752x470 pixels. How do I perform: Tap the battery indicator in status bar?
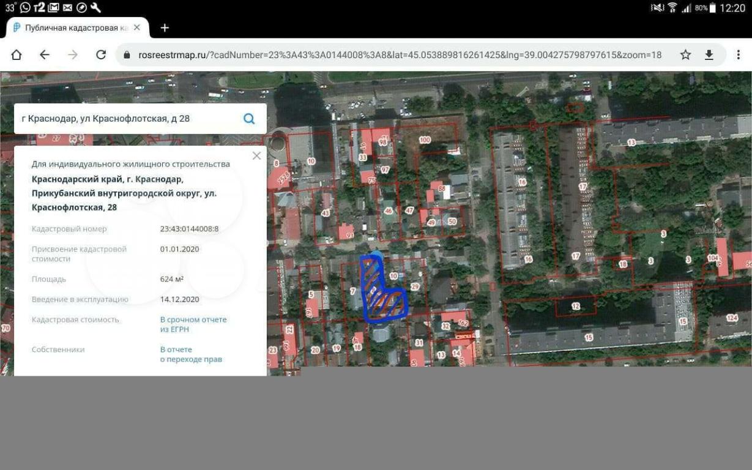712,8
